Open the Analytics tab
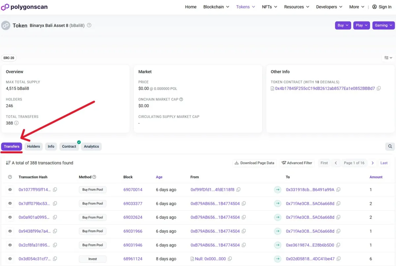 (x=91, y=147)
